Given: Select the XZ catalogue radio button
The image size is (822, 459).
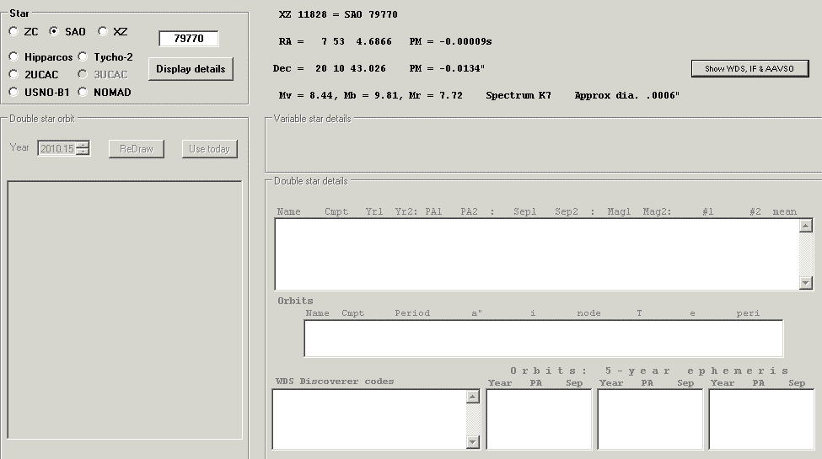Looking at the screenshot, I should click(103, 31).
